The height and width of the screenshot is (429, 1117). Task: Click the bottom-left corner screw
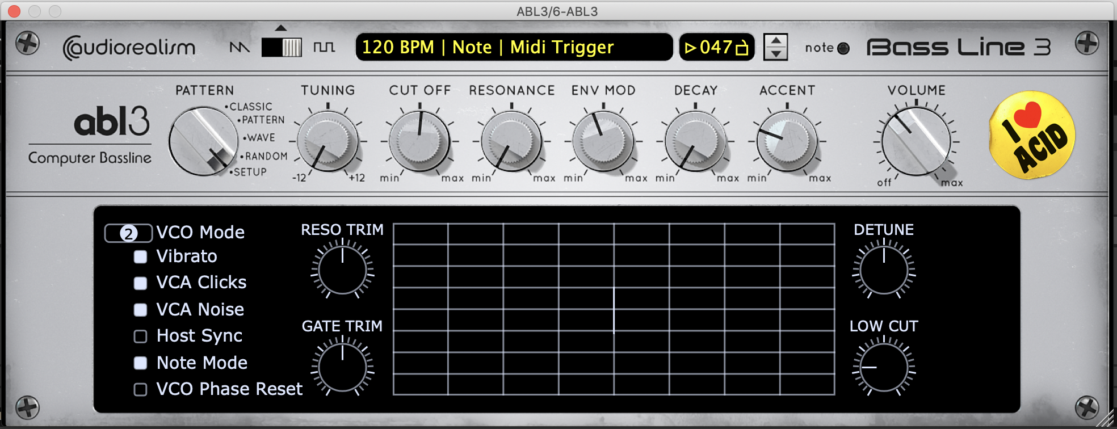[x=27, y=407]
